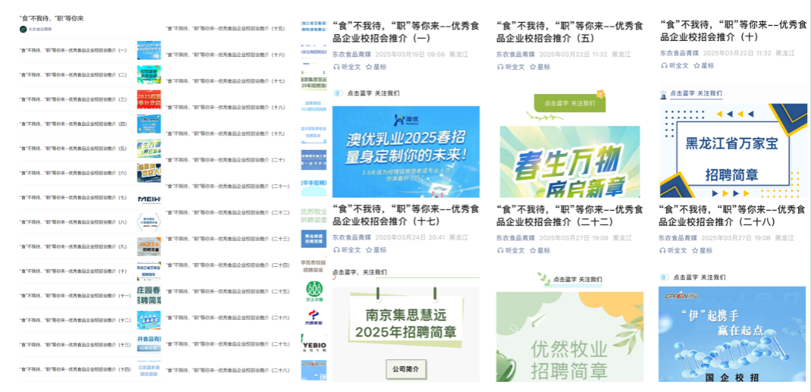
Task: Click toggle graphic beside 点击蓝字 in article (二十八)
Action: click(x=665, y=277)
